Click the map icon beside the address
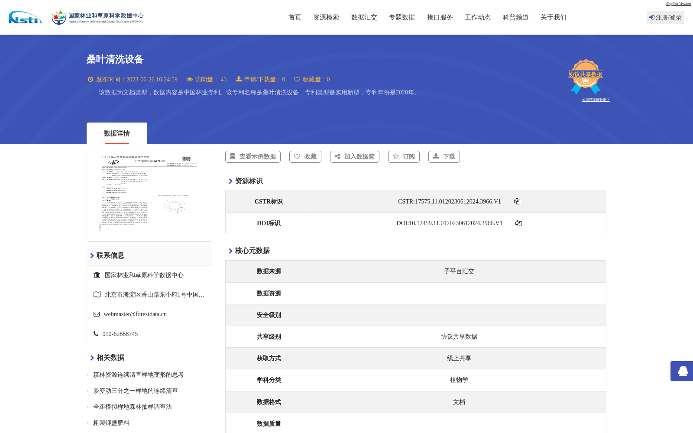The image size is (693, 433). (97, 294)
